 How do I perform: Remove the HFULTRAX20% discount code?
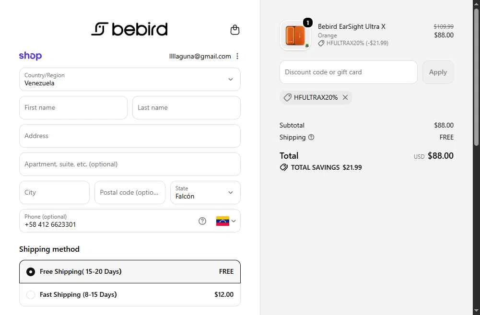pos(345,97)
